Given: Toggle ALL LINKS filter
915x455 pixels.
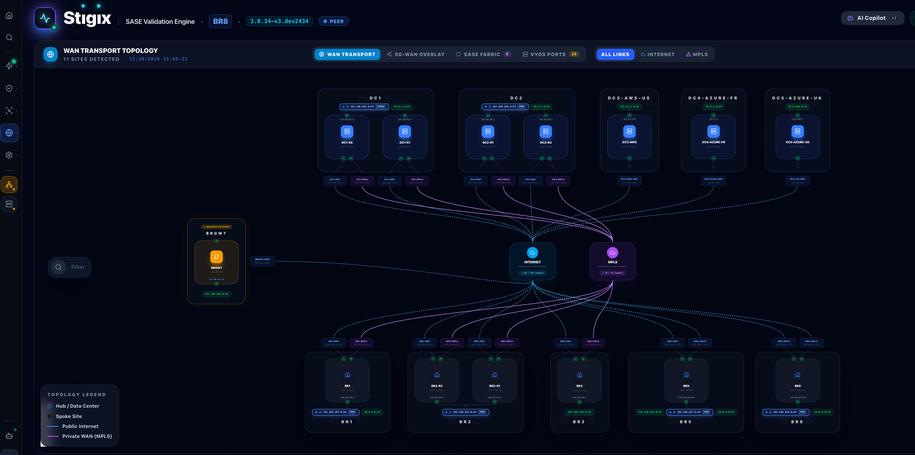Looking at the screenshot, I should click(x=615, y=54).
